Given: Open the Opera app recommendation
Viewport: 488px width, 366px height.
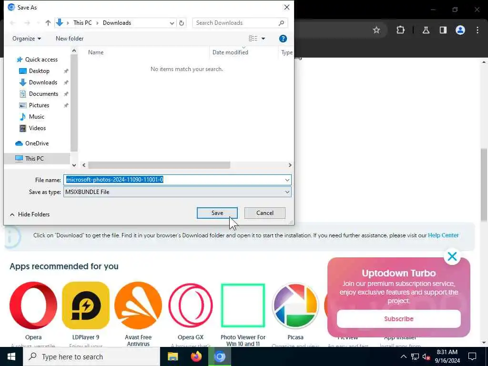Looking at the screenshot, I should pos(33,305).
